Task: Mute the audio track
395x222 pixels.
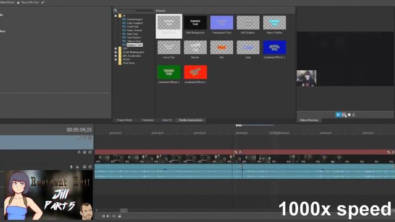Action: coord(85,167)
